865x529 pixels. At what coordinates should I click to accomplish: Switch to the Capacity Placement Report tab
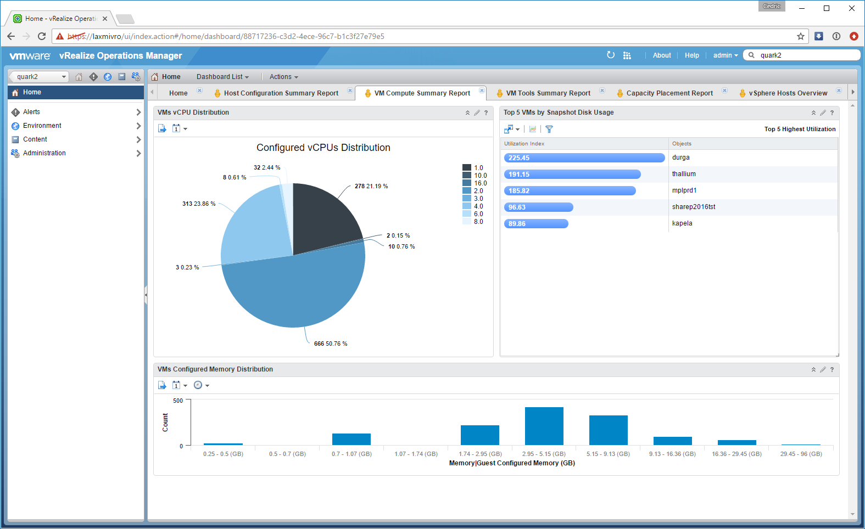(x=669, y=93)
